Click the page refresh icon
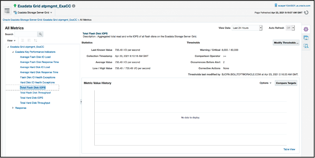Viewport: 315px width, 158px height. (x=306, y=12)
